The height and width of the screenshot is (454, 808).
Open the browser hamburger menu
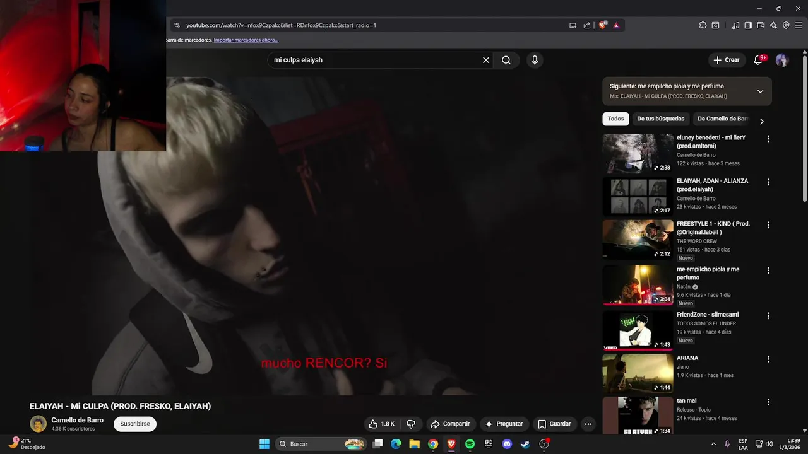point(799,25)
